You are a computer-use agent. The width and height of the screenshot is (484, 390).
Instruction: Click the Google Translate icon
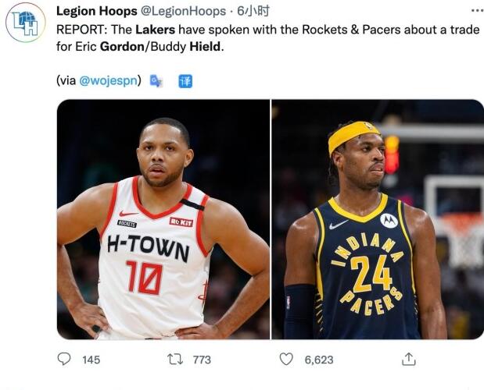click(x=156, y=80)
